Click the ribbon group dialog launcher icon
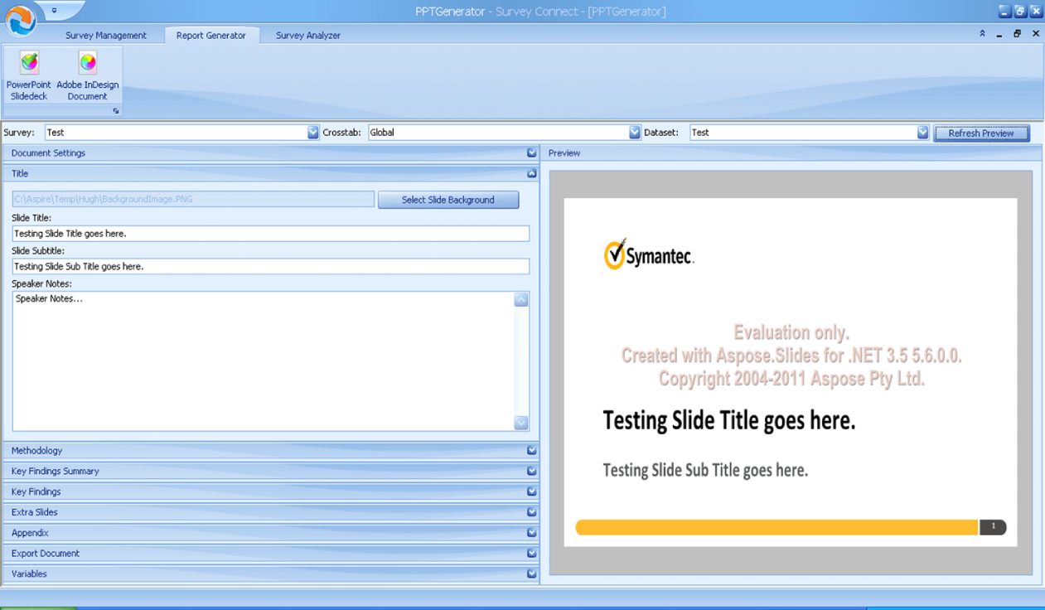The height and width of the screenshot is (610, 1045). pos(116,111)
